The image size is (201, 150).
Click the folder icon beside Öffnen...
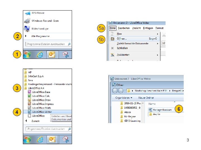113,39
